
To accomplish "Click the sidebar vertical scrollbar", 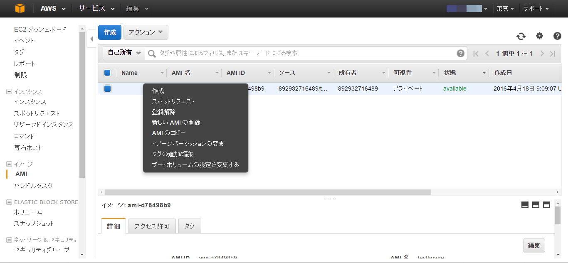I will click(x=82, y=105).
